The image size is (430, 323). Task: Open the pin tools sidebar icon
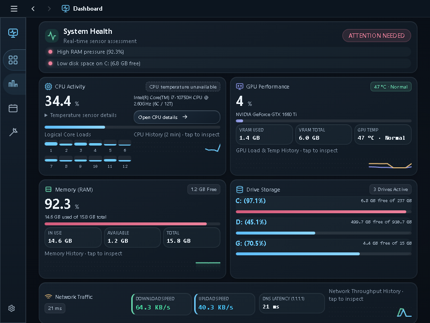coord(13,132)
